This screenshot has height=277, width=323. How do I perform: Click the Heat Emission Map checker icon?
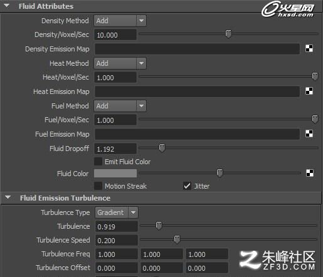pyautogui.click(x=309, y=91)
